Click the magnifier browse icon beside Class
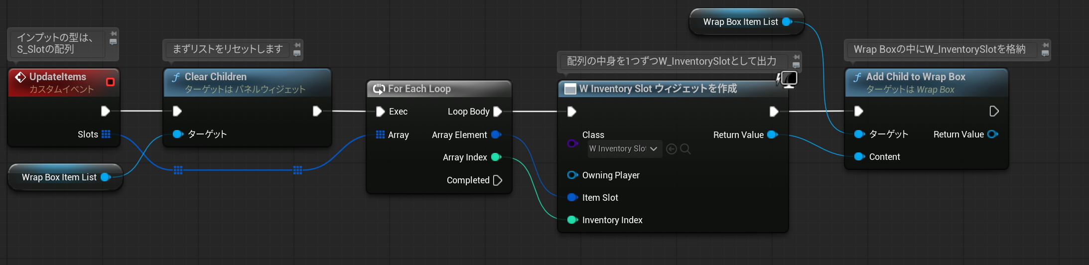The image size is (1089, 265). [x=685, y=149]
